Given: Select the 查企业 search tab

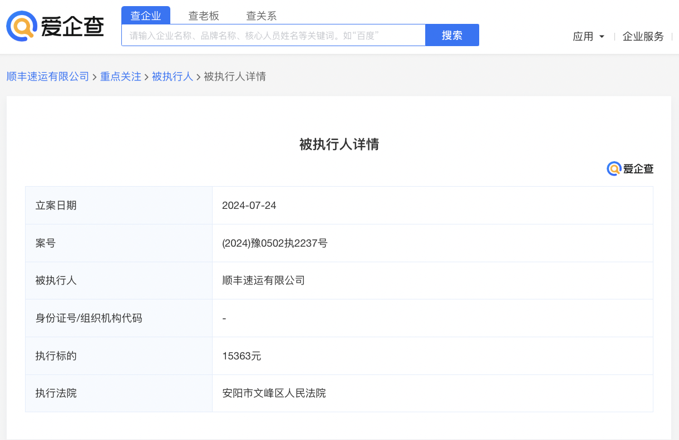Looking at the screenshot, I should (x=146, y=16).
